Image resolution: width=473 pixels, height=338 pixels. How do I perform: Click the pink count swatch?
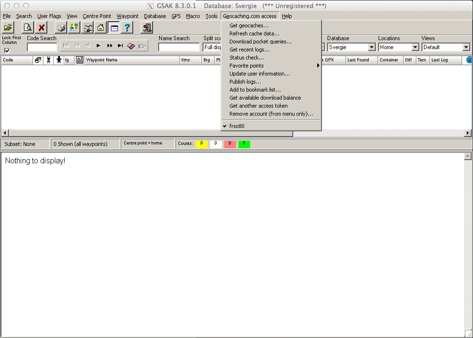click(230, 144)
